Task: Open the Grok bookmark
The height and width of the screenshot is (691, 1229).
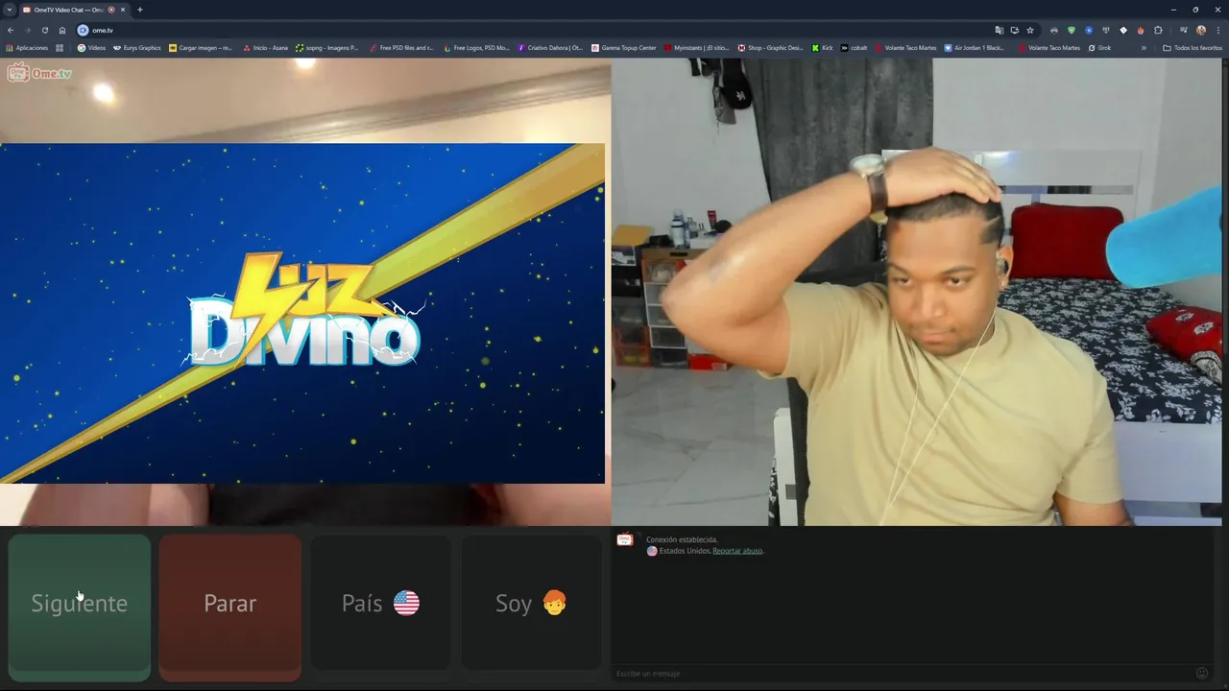Action: 1099,48
